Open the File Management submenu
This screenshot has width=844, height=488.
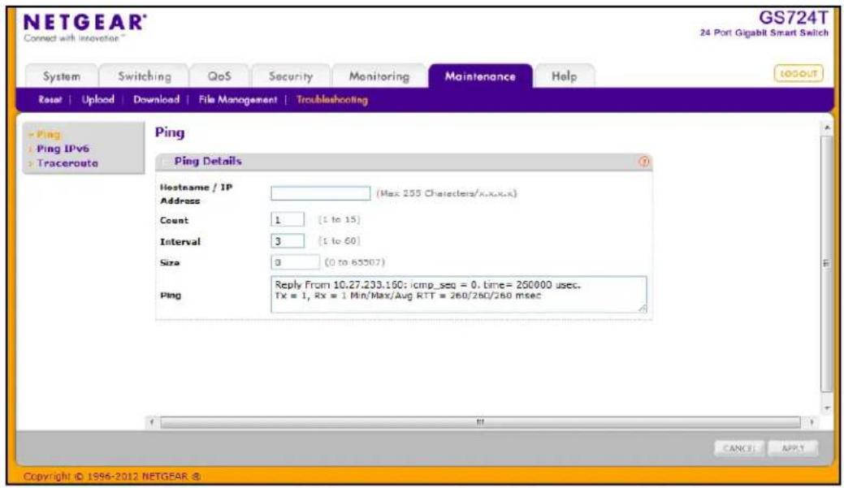pos(238,100)
